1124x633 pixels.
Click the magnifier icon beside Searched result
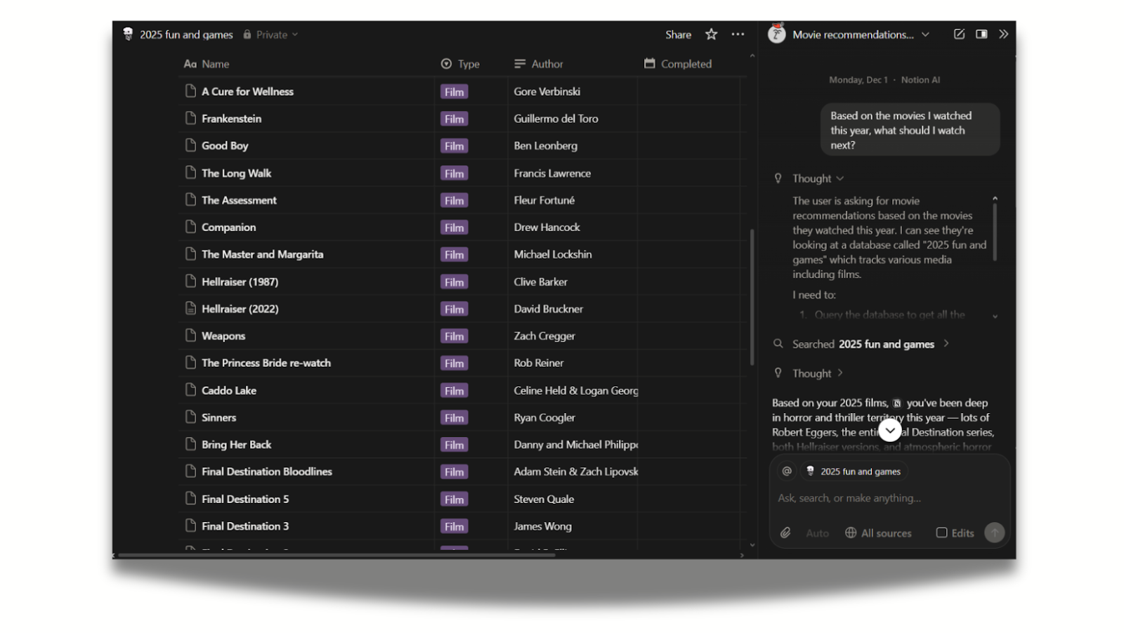tap(778, 344)
